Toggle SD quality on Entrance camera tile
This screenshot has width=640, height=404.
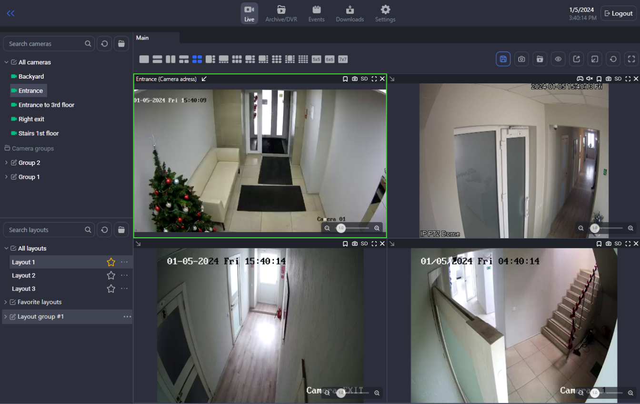(x=364, y=79)
